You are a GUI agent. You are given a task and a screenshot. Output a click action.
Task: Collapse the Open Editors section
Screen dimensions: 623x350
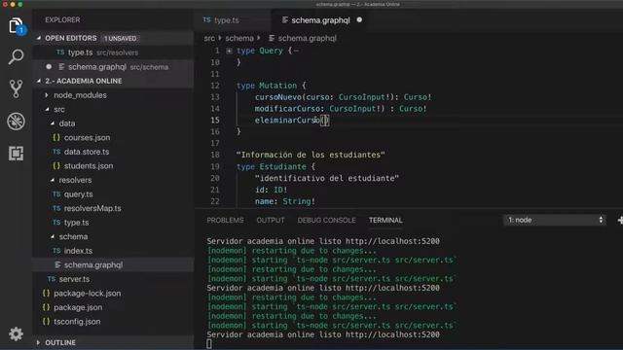(39, 38)
